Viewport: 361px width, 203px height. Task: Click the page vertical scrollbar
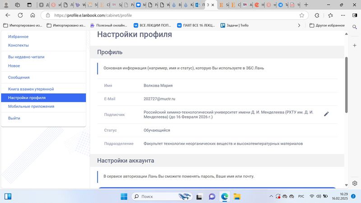click(346, 86)
